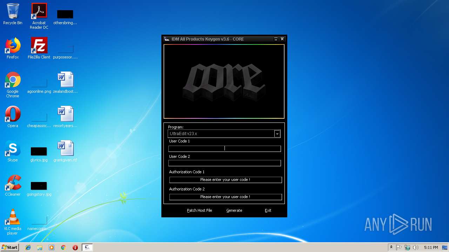Image resolution: width=449 pixels, height=252 pixels.
Task: Open the VLC media player shortcut
Action: (13, 222)
